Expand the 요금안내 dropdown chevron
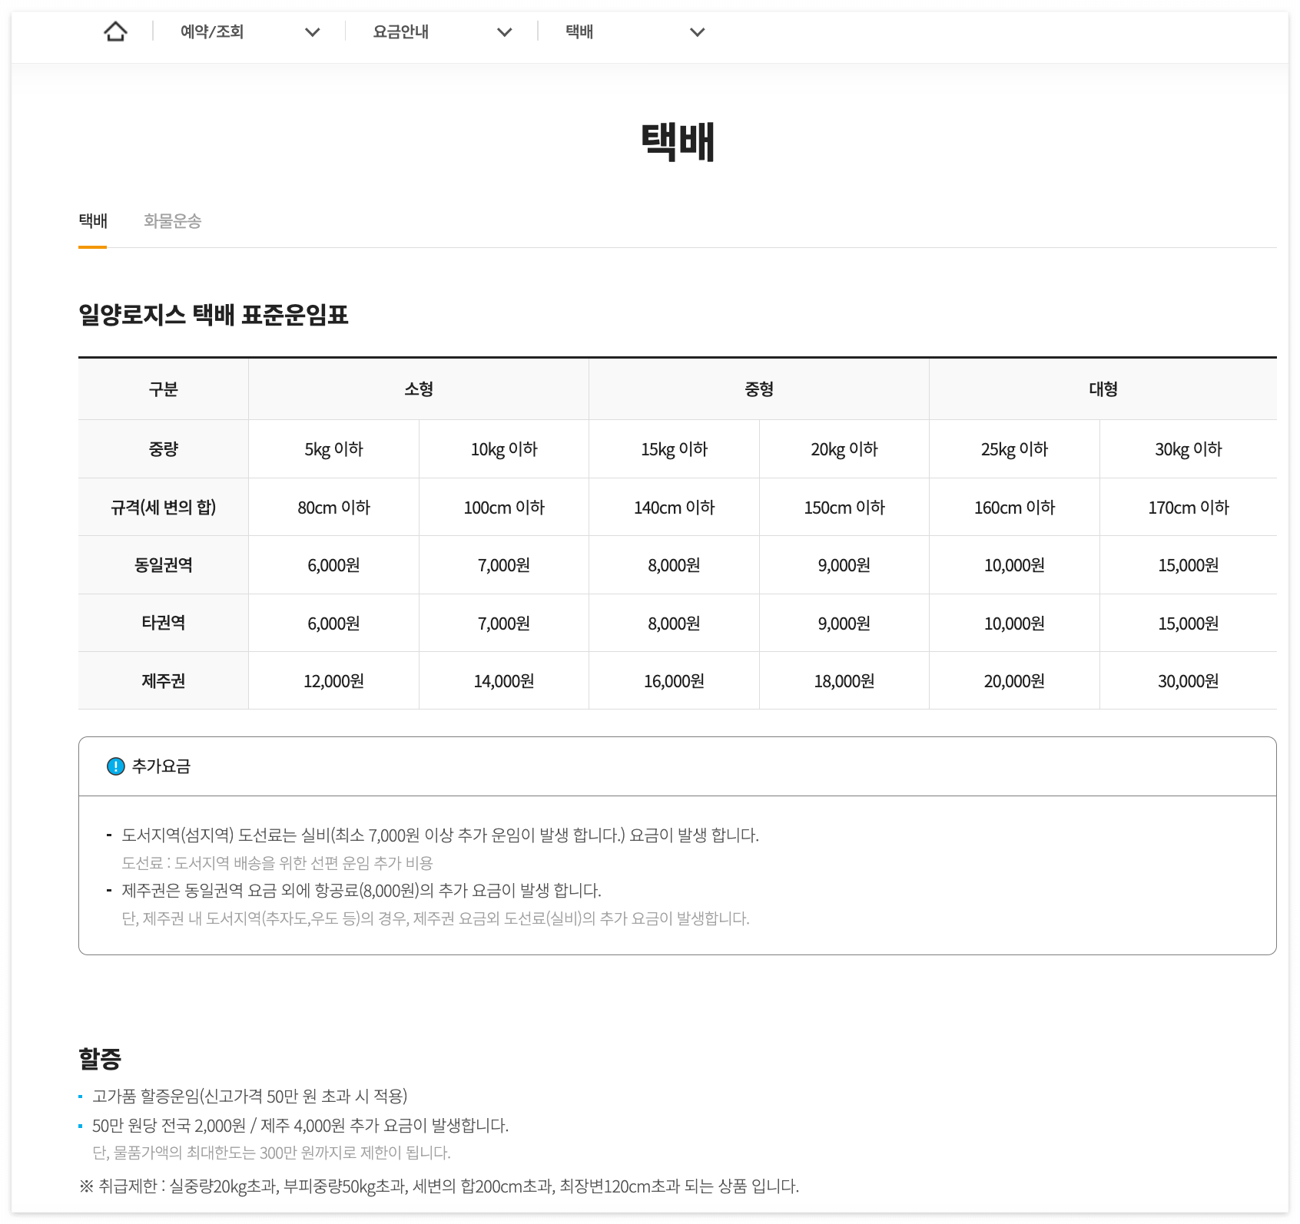Viewport: 1300px width, 1224px height. 504,32
